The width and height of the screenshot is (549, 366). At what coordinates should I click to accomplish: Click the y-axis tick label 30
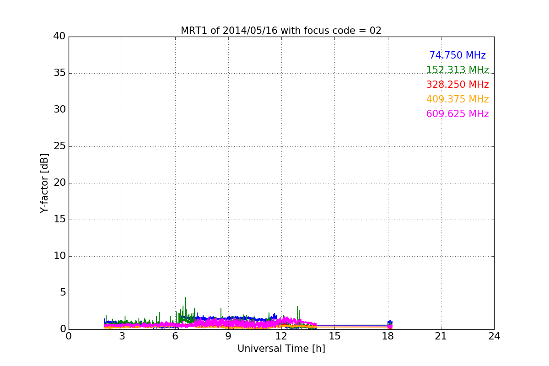(x=59, y=110)
